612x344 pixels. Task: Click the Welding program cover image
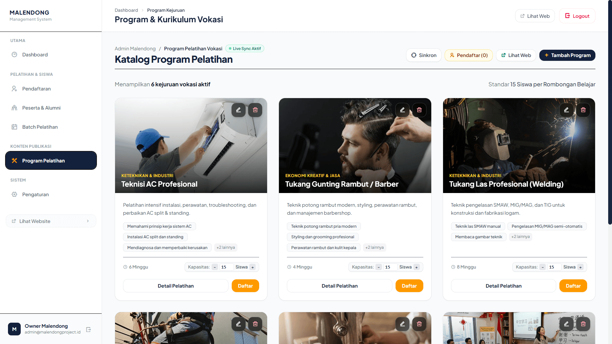(x=519, y=146)
